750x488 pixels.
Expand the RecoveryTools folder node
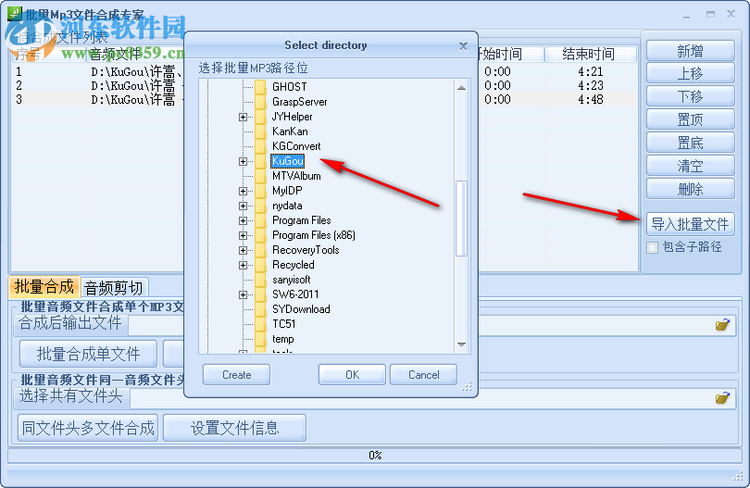(243, 250)
